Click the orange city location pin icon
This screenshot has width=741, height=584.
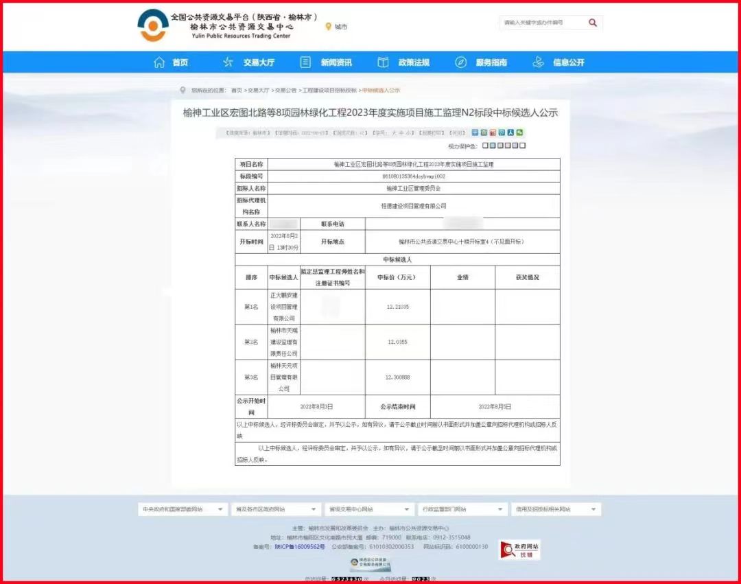tap(328, 27)
